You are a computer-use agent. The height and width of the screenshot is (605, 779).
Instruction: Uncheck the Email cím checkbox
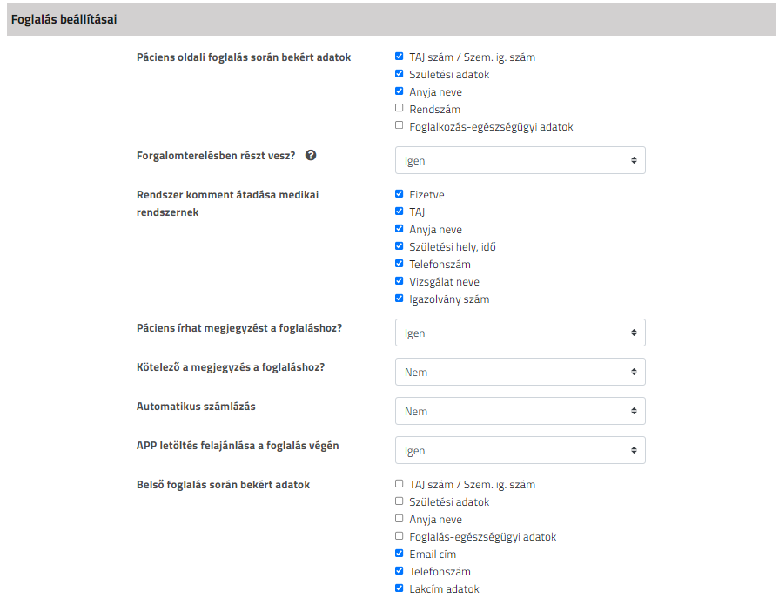coord(399,553)
